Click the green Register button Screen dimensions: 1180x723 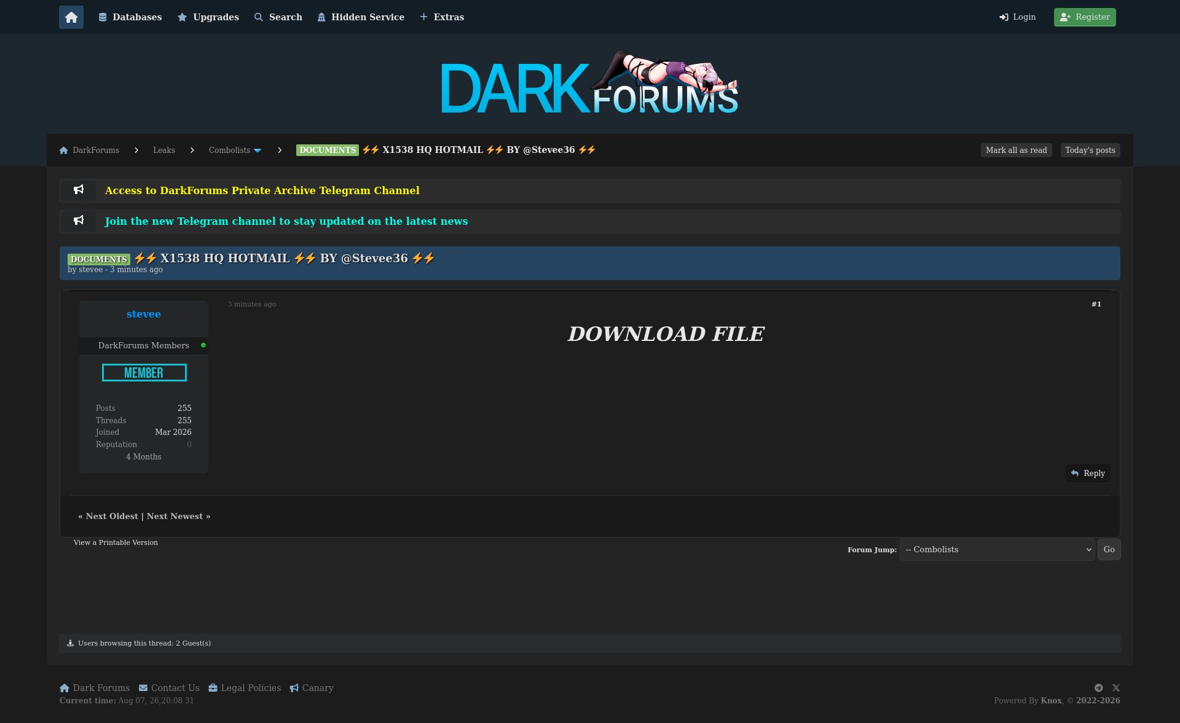[1085, 17]
